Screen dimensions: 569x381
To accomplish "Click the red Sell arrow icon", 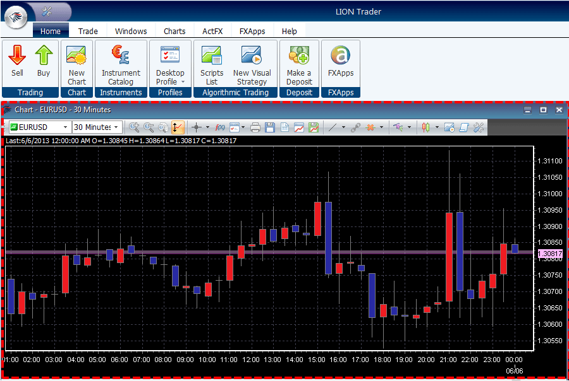I will pos(17,55).
